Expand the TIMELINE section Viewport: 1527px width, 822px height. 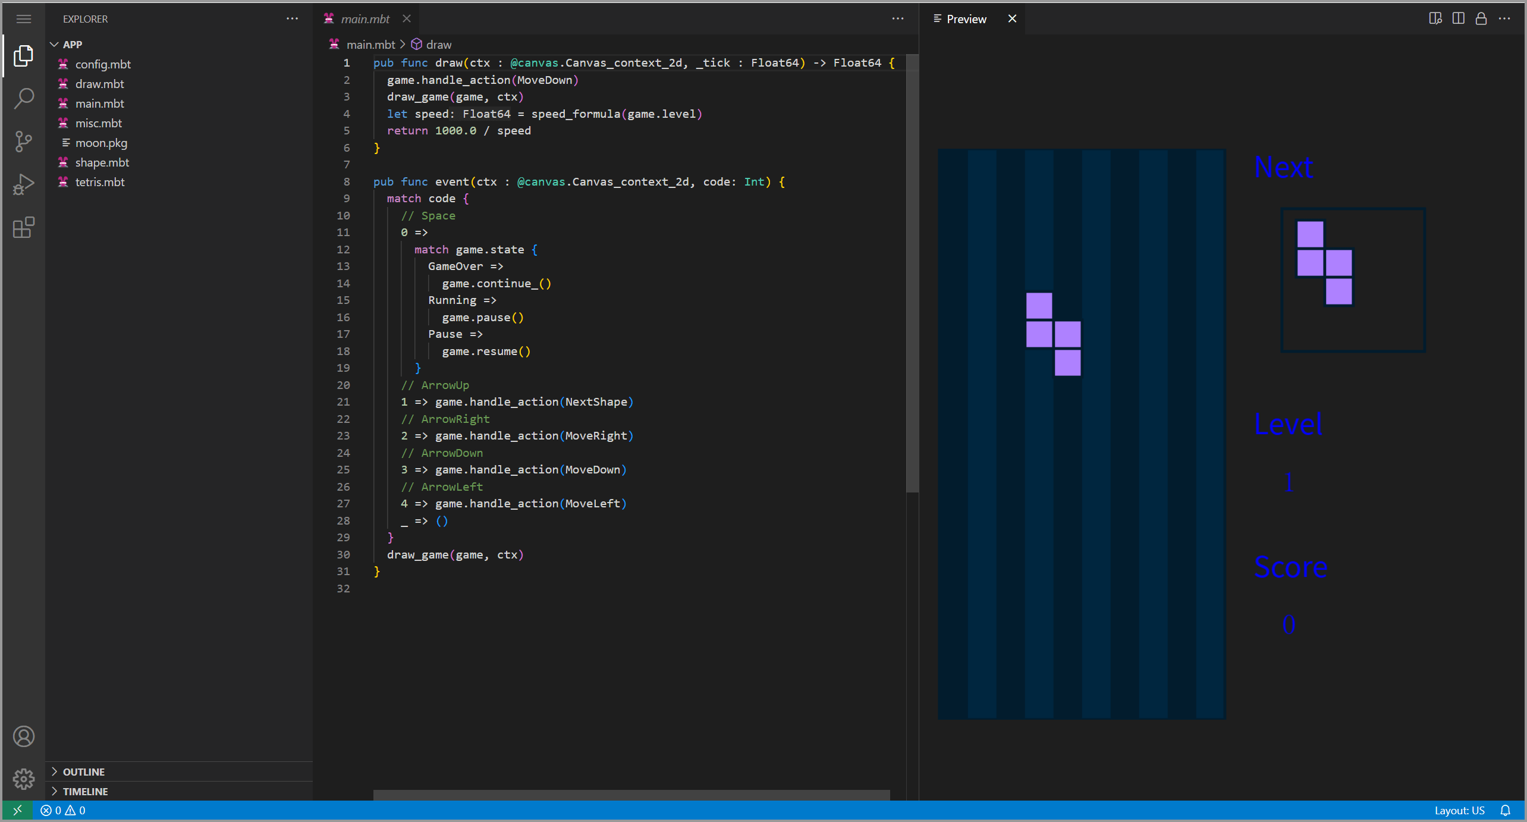pyautogui.click(x=85, y=791)
